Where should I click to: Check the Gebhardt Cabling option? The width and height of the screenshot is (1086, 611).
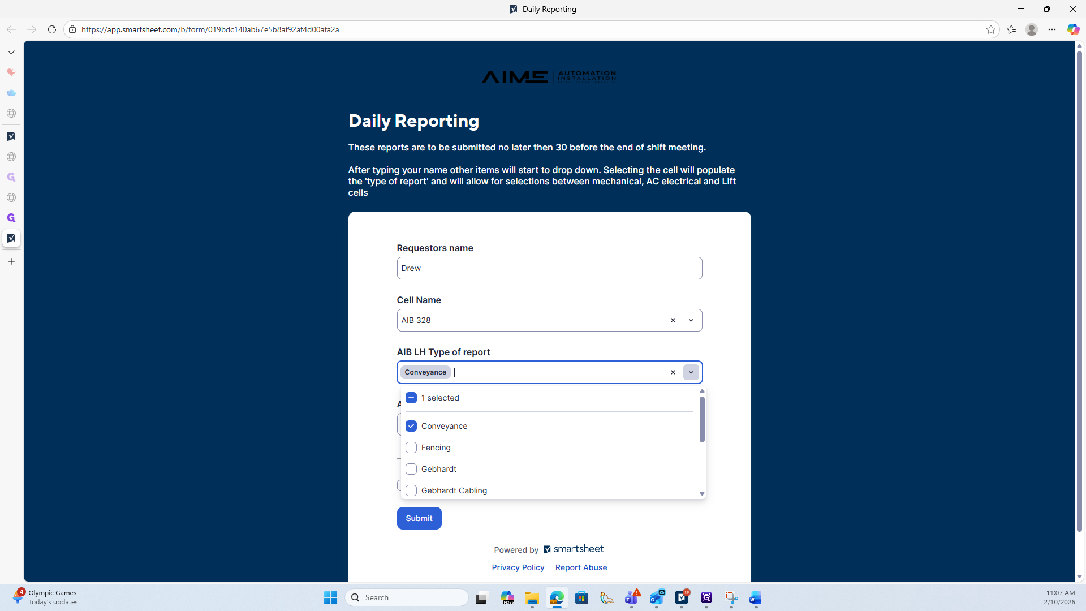(411, 490)
